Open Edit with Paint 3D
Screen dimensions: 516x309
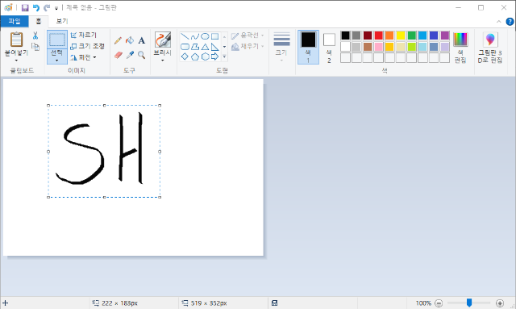(x=490, y=48)
